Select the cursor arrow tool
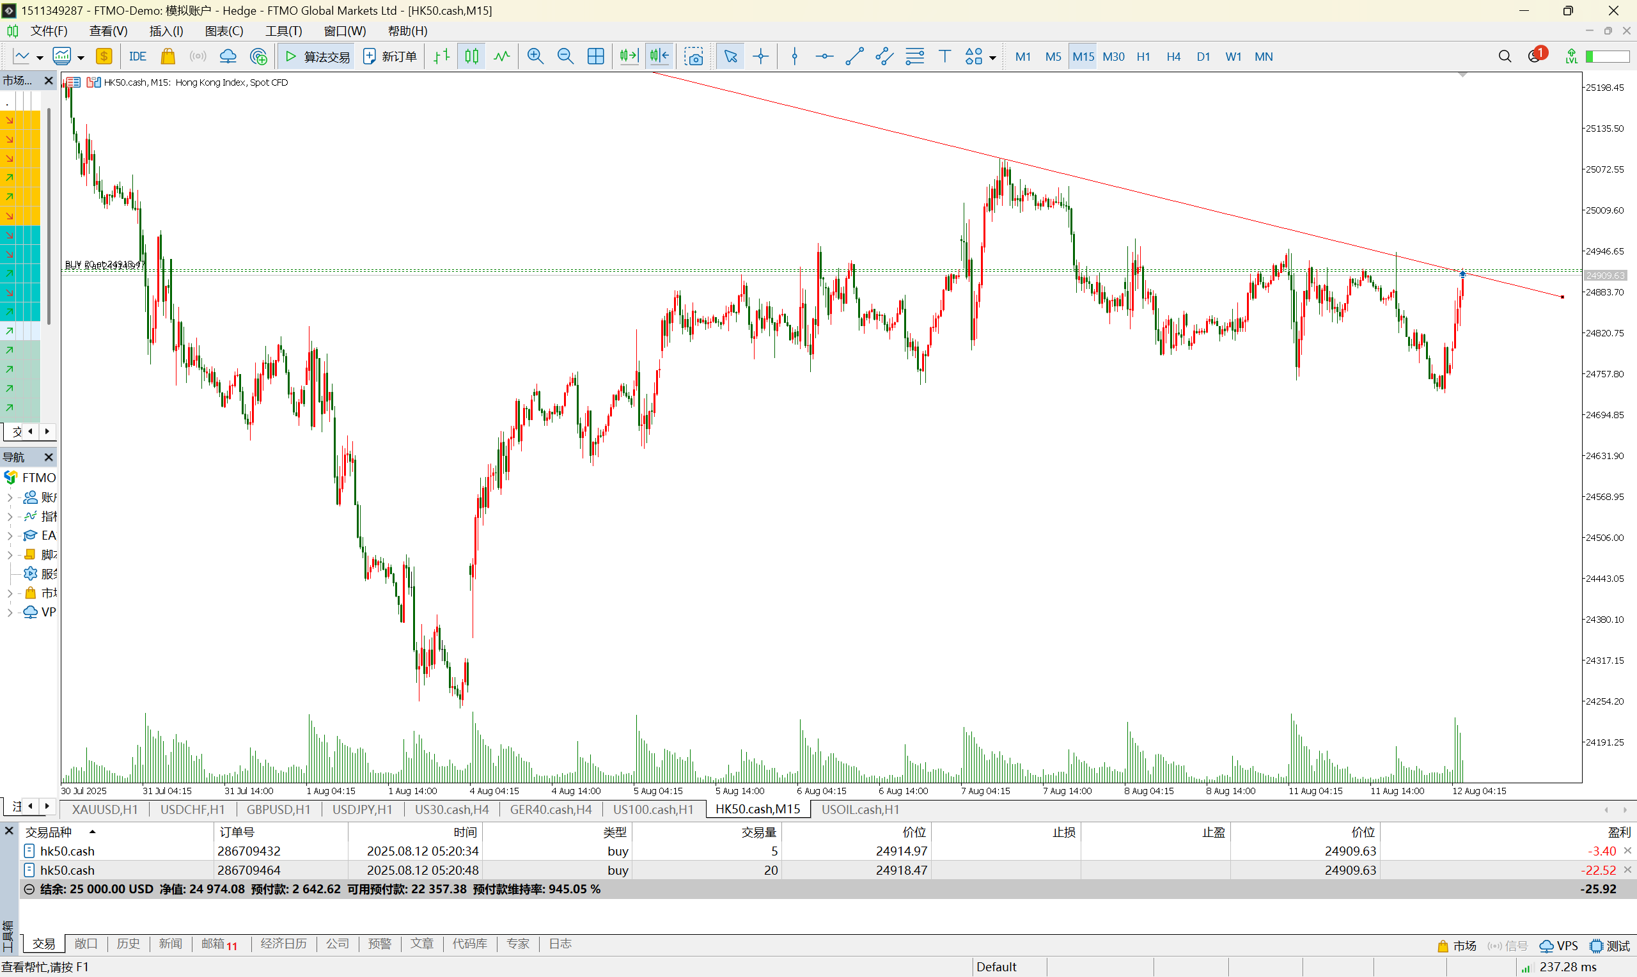 [731, 57]
